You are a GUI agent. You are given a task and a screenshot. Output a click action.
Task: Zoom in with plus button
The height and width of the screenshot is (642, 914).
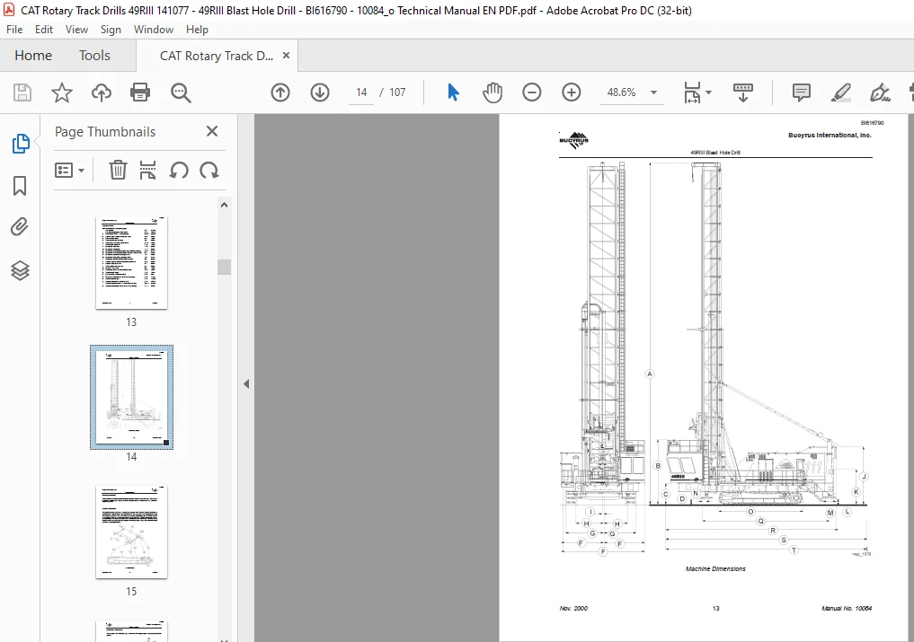(572, 92)
